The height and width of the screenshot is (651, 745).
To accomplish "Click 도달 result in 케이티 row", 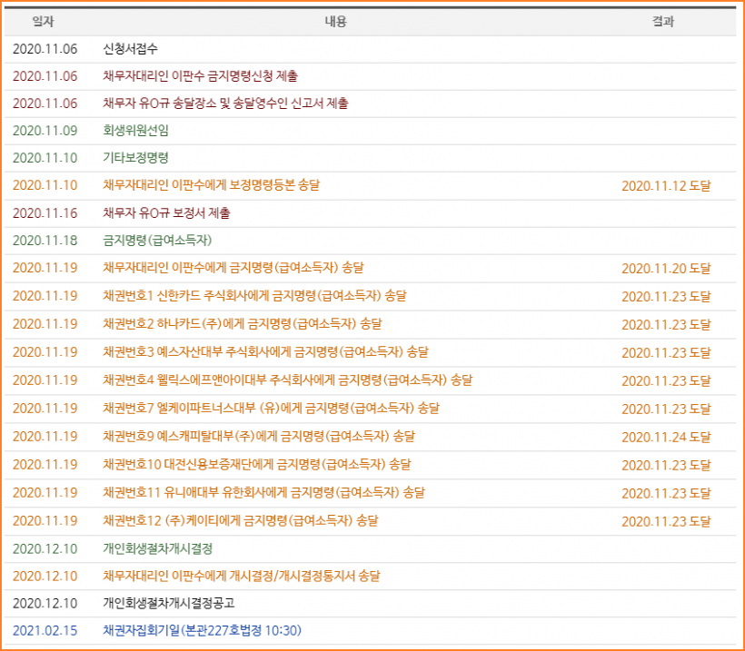I will (666, 521).
